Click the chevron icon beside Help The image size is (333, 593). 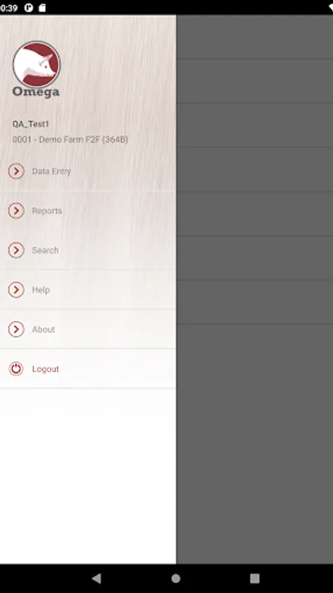(x=16, y=290)
